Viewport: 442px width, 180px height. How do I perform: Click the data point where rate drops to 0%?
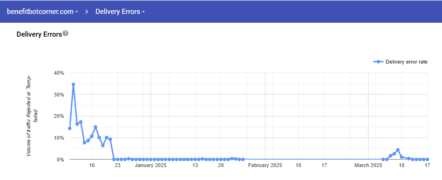coord(114,159)
